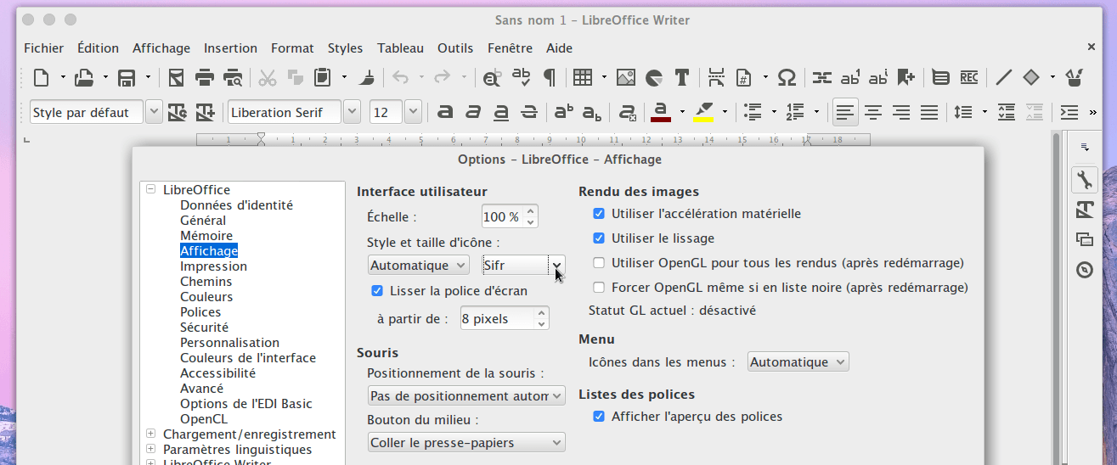Screen dimensions: 1117x465
Task: Open Find & Replace from the toolbar
Action: tap(491, 78)
